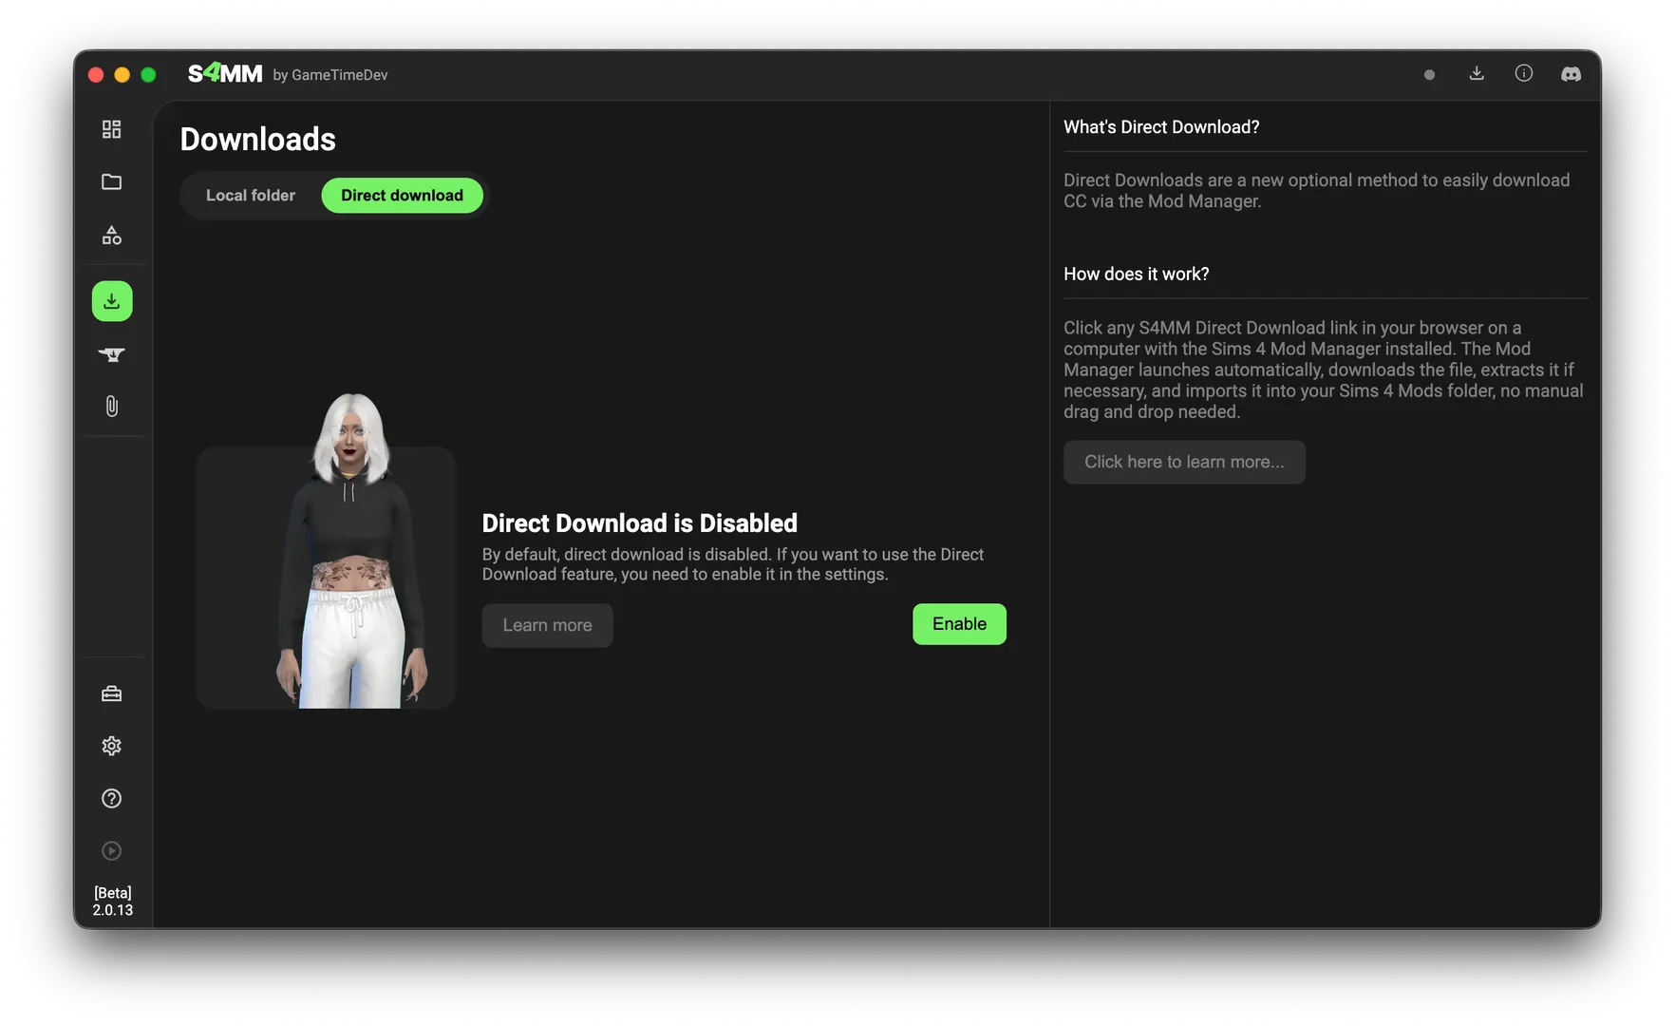Screen dimensions: 1675x1026
Task: Click the 'Direct Download is Disabled' heading
Action: click(640, 523)
